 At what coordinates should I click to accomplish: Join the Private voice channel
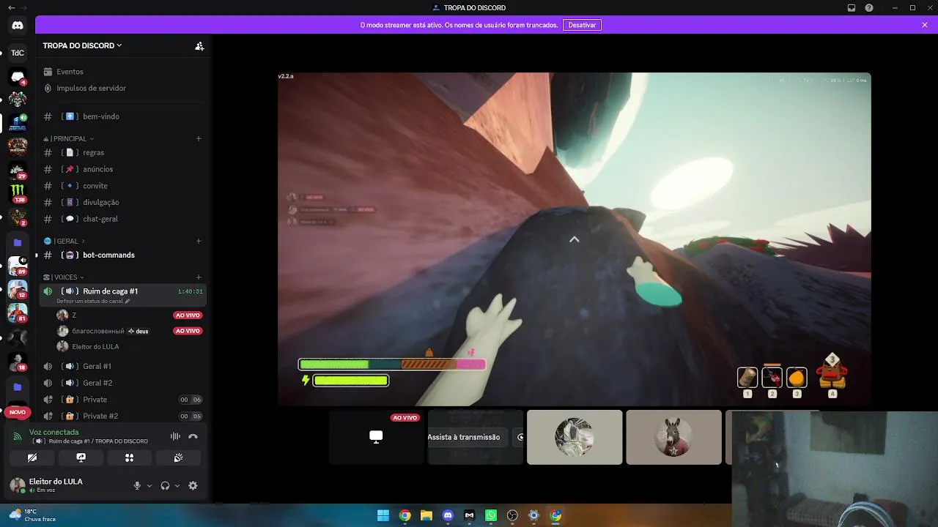point(123,400)
